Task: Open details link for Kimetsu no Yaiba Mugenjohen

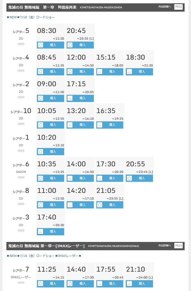Action: tap(165, 7)
